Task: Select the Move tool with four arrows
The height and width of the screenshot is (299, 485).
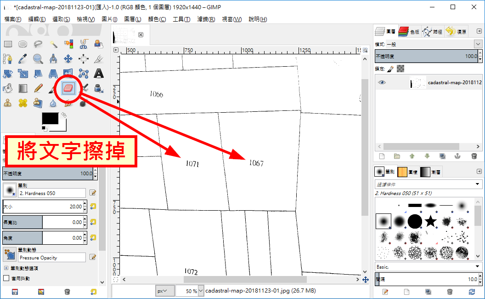Action: tap(68, 59)
